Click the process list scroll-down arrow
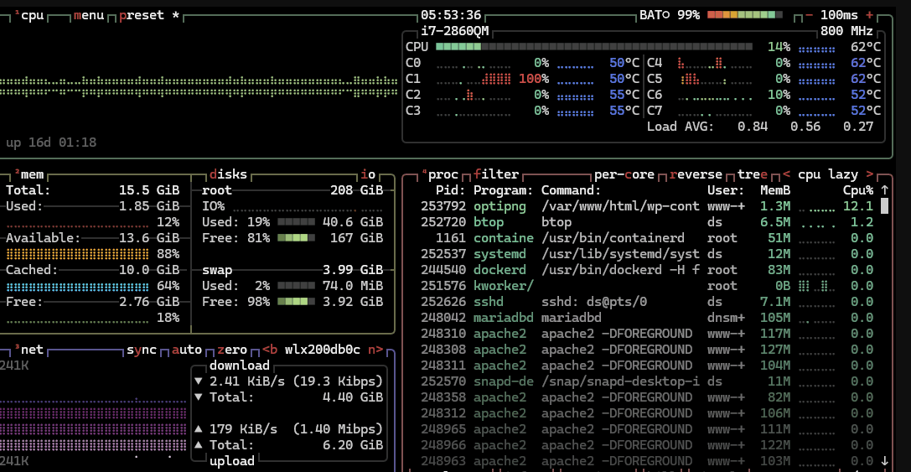The width and height of the screenshot is (911, 472). 885,460
